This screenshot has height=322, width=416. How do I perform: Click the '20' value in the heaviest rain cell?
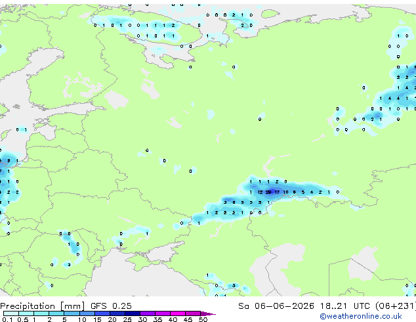268,192
